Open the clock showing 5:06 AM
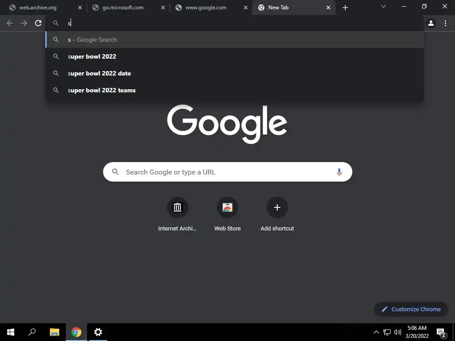 tap(417, 332)
